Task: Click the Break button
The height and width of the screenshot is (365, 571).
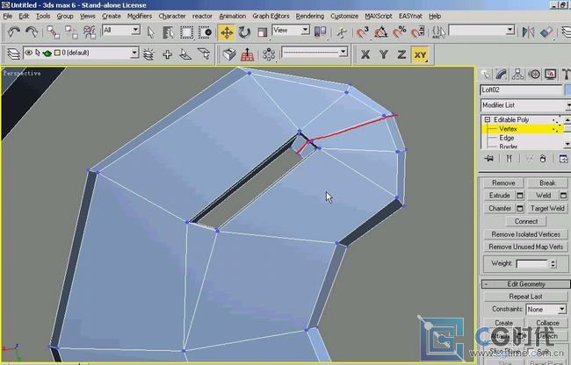Action: (x=547, y=182)
